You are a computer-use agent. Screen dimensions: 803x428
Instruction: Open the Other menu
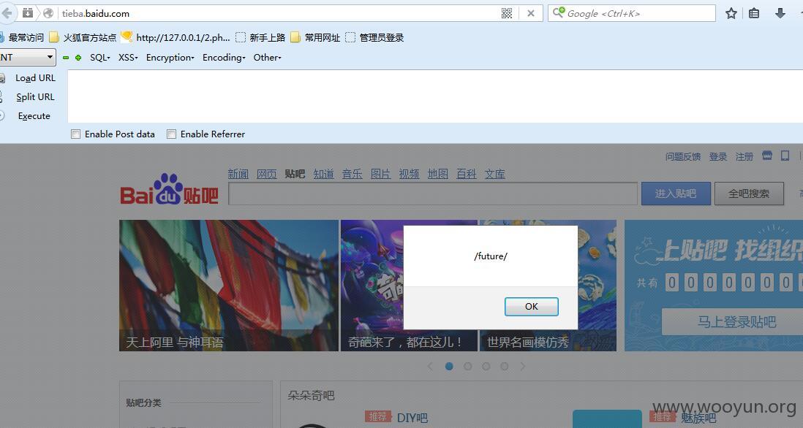pos(268,57)
